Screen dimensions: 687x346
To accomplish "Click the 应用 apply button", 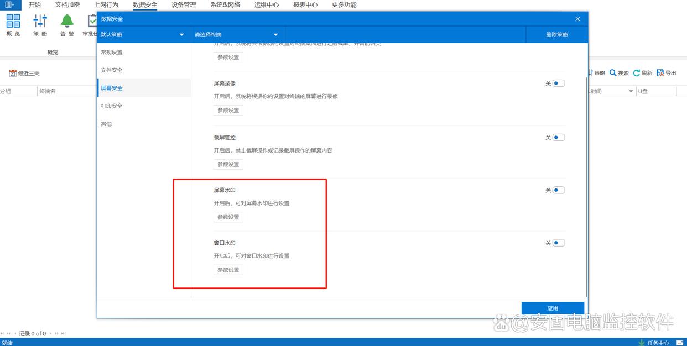I will point(553,308).
